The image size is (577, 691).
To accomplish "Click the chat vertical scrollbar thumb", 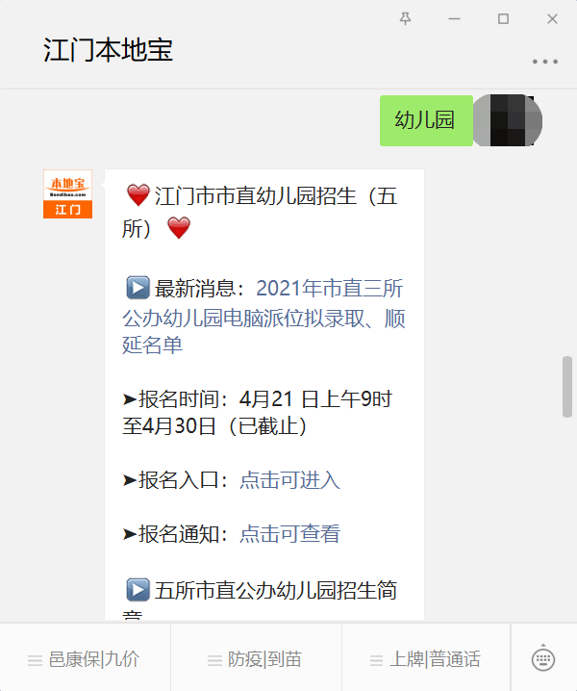I will (x=566, y=387).
